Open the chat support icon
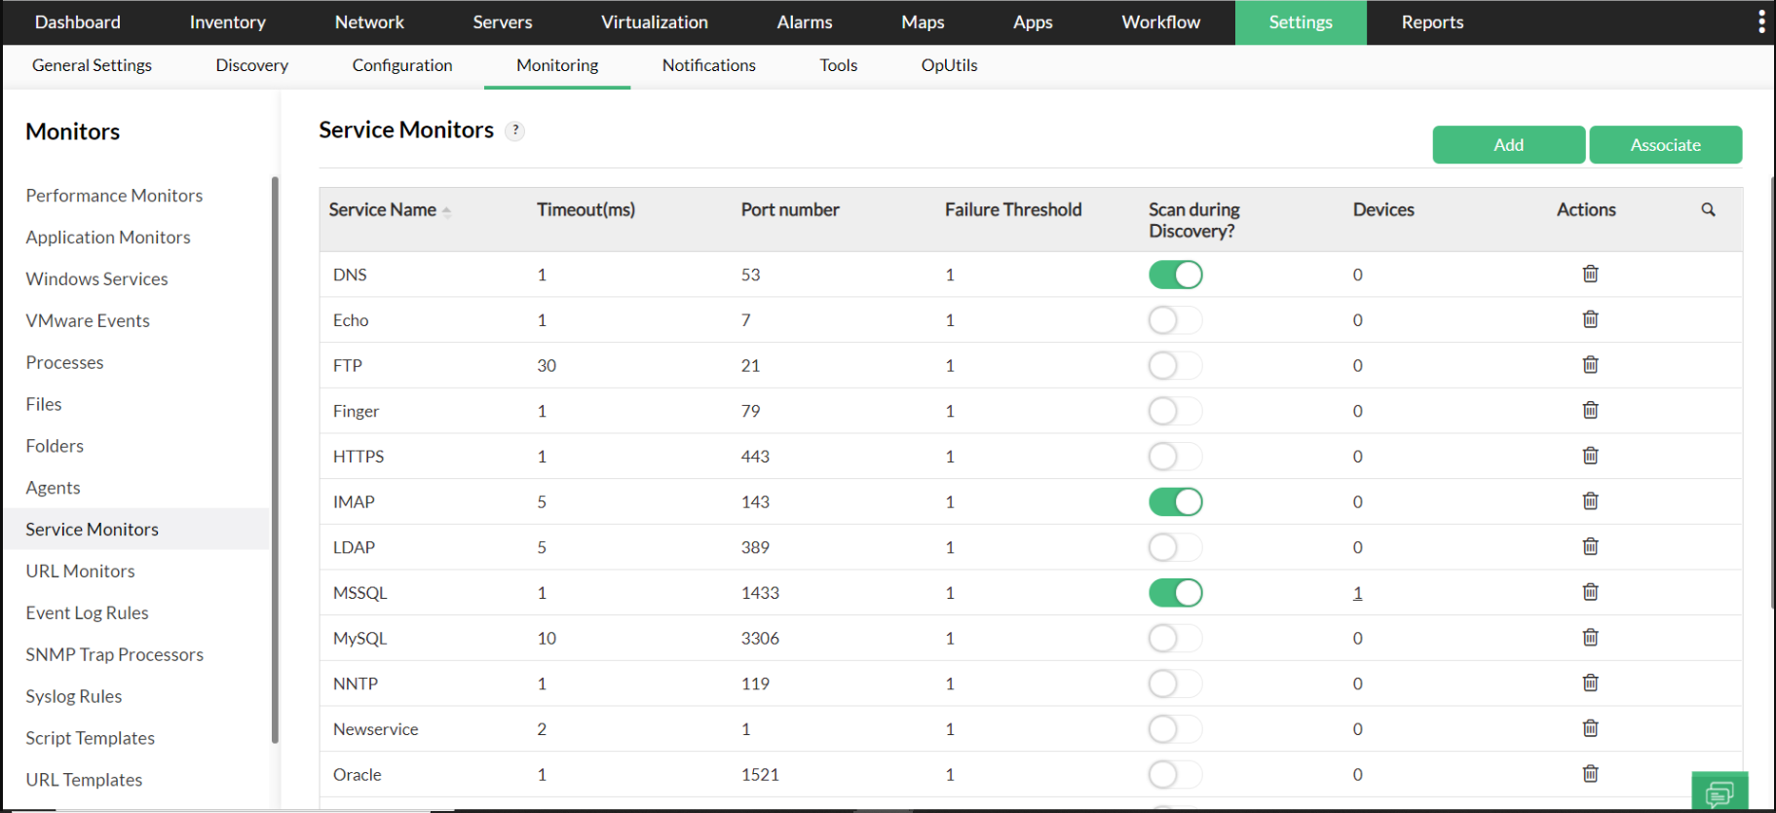Viewport: 1776px width, 813px height. point(1719,793)
